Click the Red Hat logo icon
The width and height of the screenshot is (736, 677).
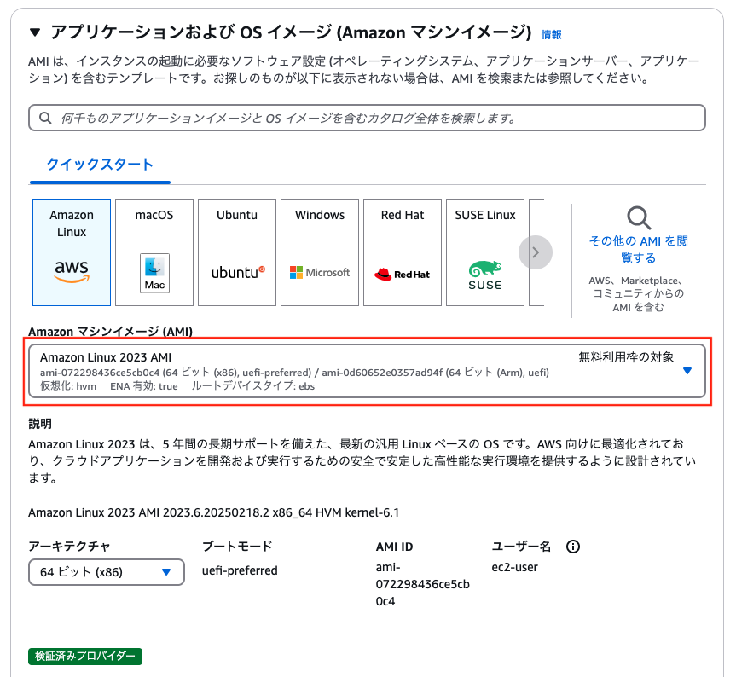point(403,275)
